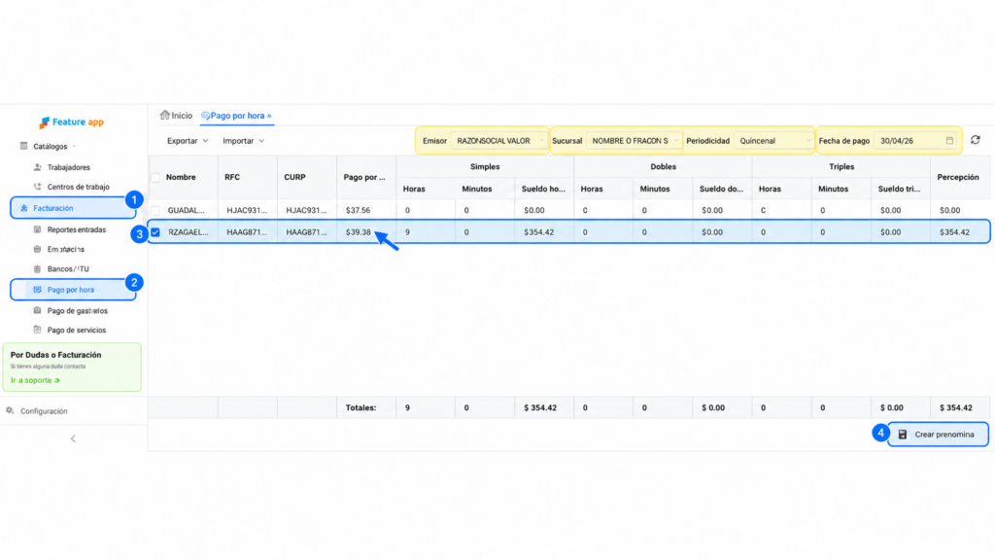Open the Exportar dropdown
Viewport: 995px width, 560px height.
[x=188, y=141]
